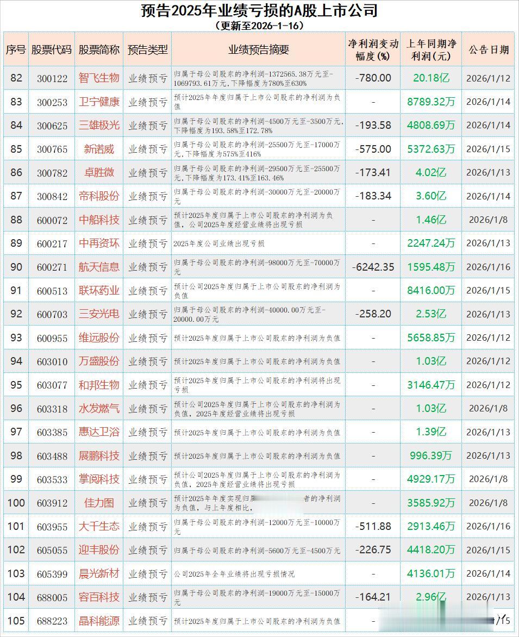This screenshot has height=637, width=519.
Task: Click the 股票代码 column header
Action: tap(52, 49)
